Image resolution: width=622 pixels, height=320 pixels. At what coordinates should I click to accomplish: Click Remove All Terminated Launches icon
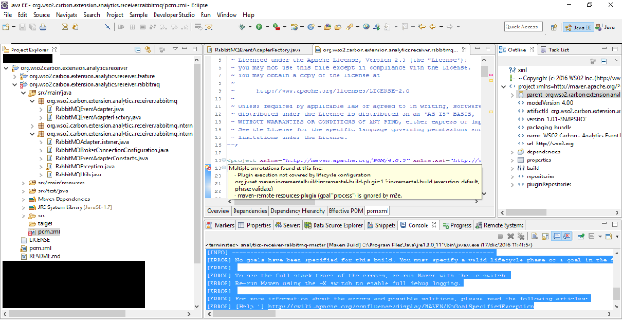(x=522, y=237)
